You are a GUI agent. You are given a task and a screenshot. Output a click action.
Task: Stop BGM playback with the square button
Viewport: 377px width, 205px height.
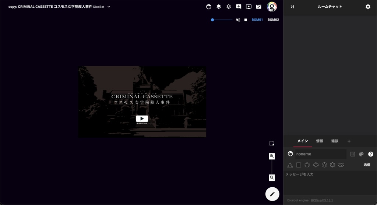point(246,20)
